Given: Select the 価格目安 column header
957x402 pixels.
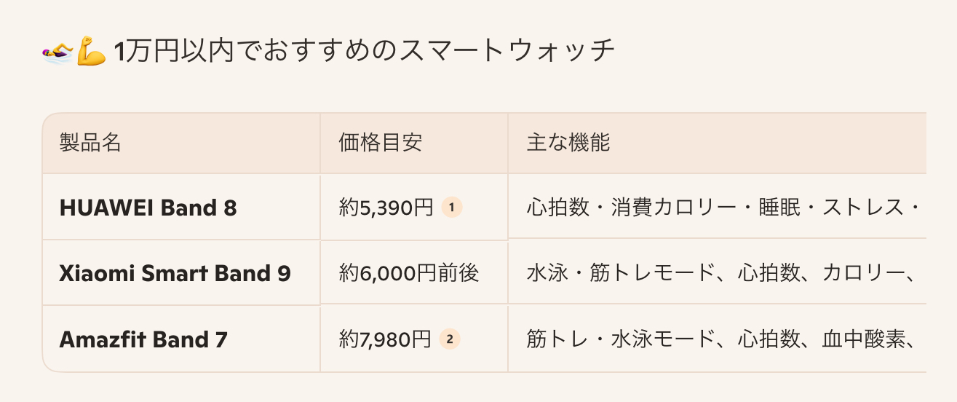Looking at the screenshot, I should coord(380,143).
